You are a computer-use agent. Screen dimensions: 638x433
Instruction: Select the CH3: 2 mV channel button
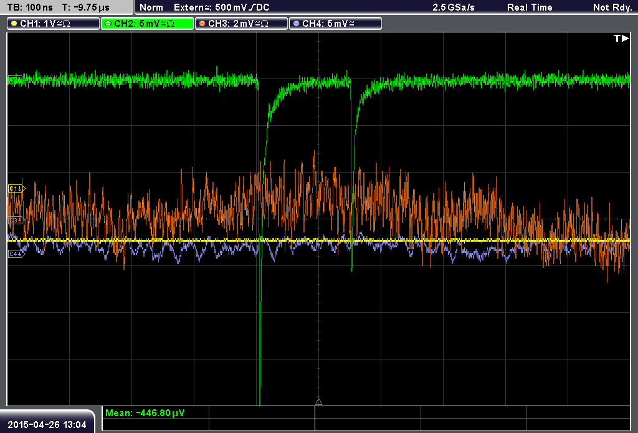coord(241,24)
